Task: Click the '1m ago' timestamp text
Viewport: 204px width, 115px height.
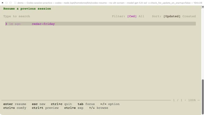Action: [x=15, y=24]
